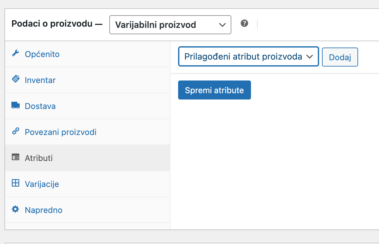The image size is (379, 244).
Task: Open the Prilagođeni atribut proizvoda dropdown
Action: [248, 56]
